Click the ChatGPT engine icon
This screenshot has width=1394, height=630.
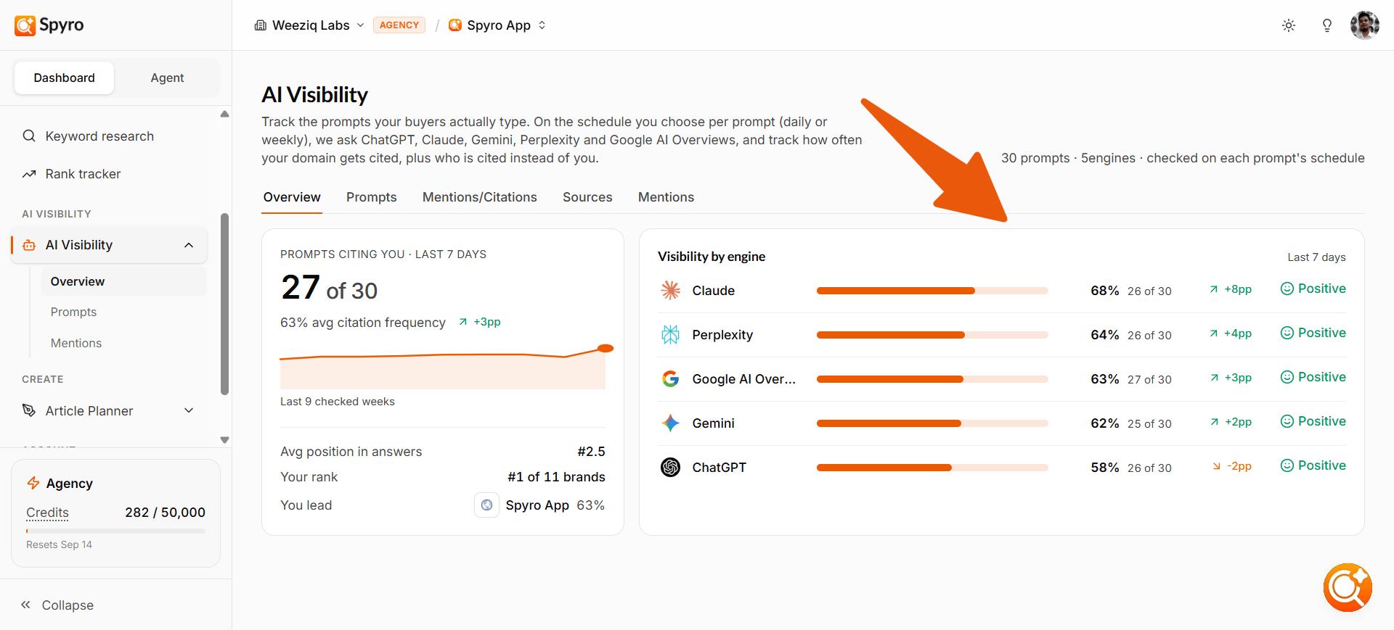click(x=670, y=467)
